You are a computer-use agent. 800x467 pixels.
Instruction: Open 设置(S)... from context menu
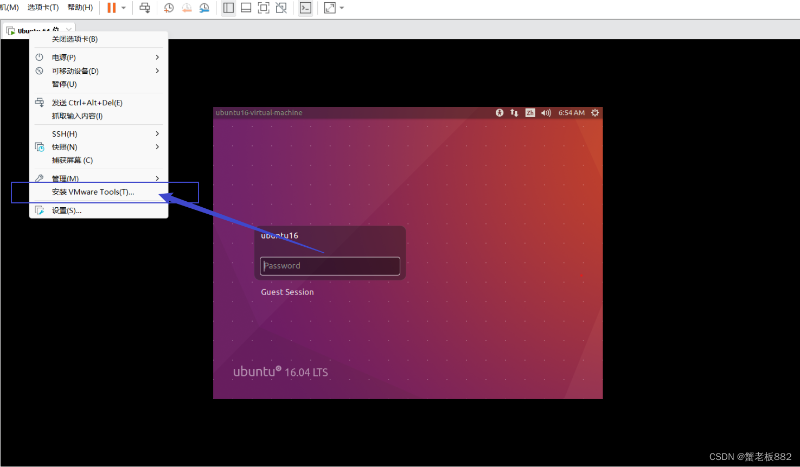point(99,210)
